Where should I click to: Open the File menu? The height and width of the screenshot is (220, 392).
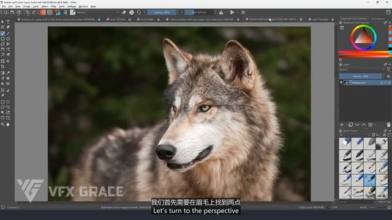click(4, 7)
